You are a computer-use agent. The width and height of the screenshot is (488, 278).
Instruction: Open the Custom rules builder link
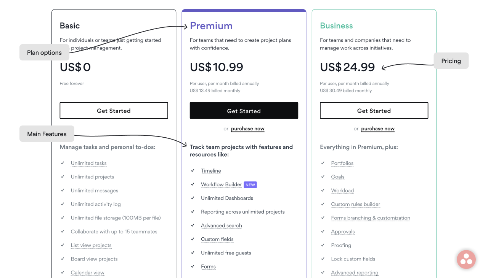pos(355,204)
